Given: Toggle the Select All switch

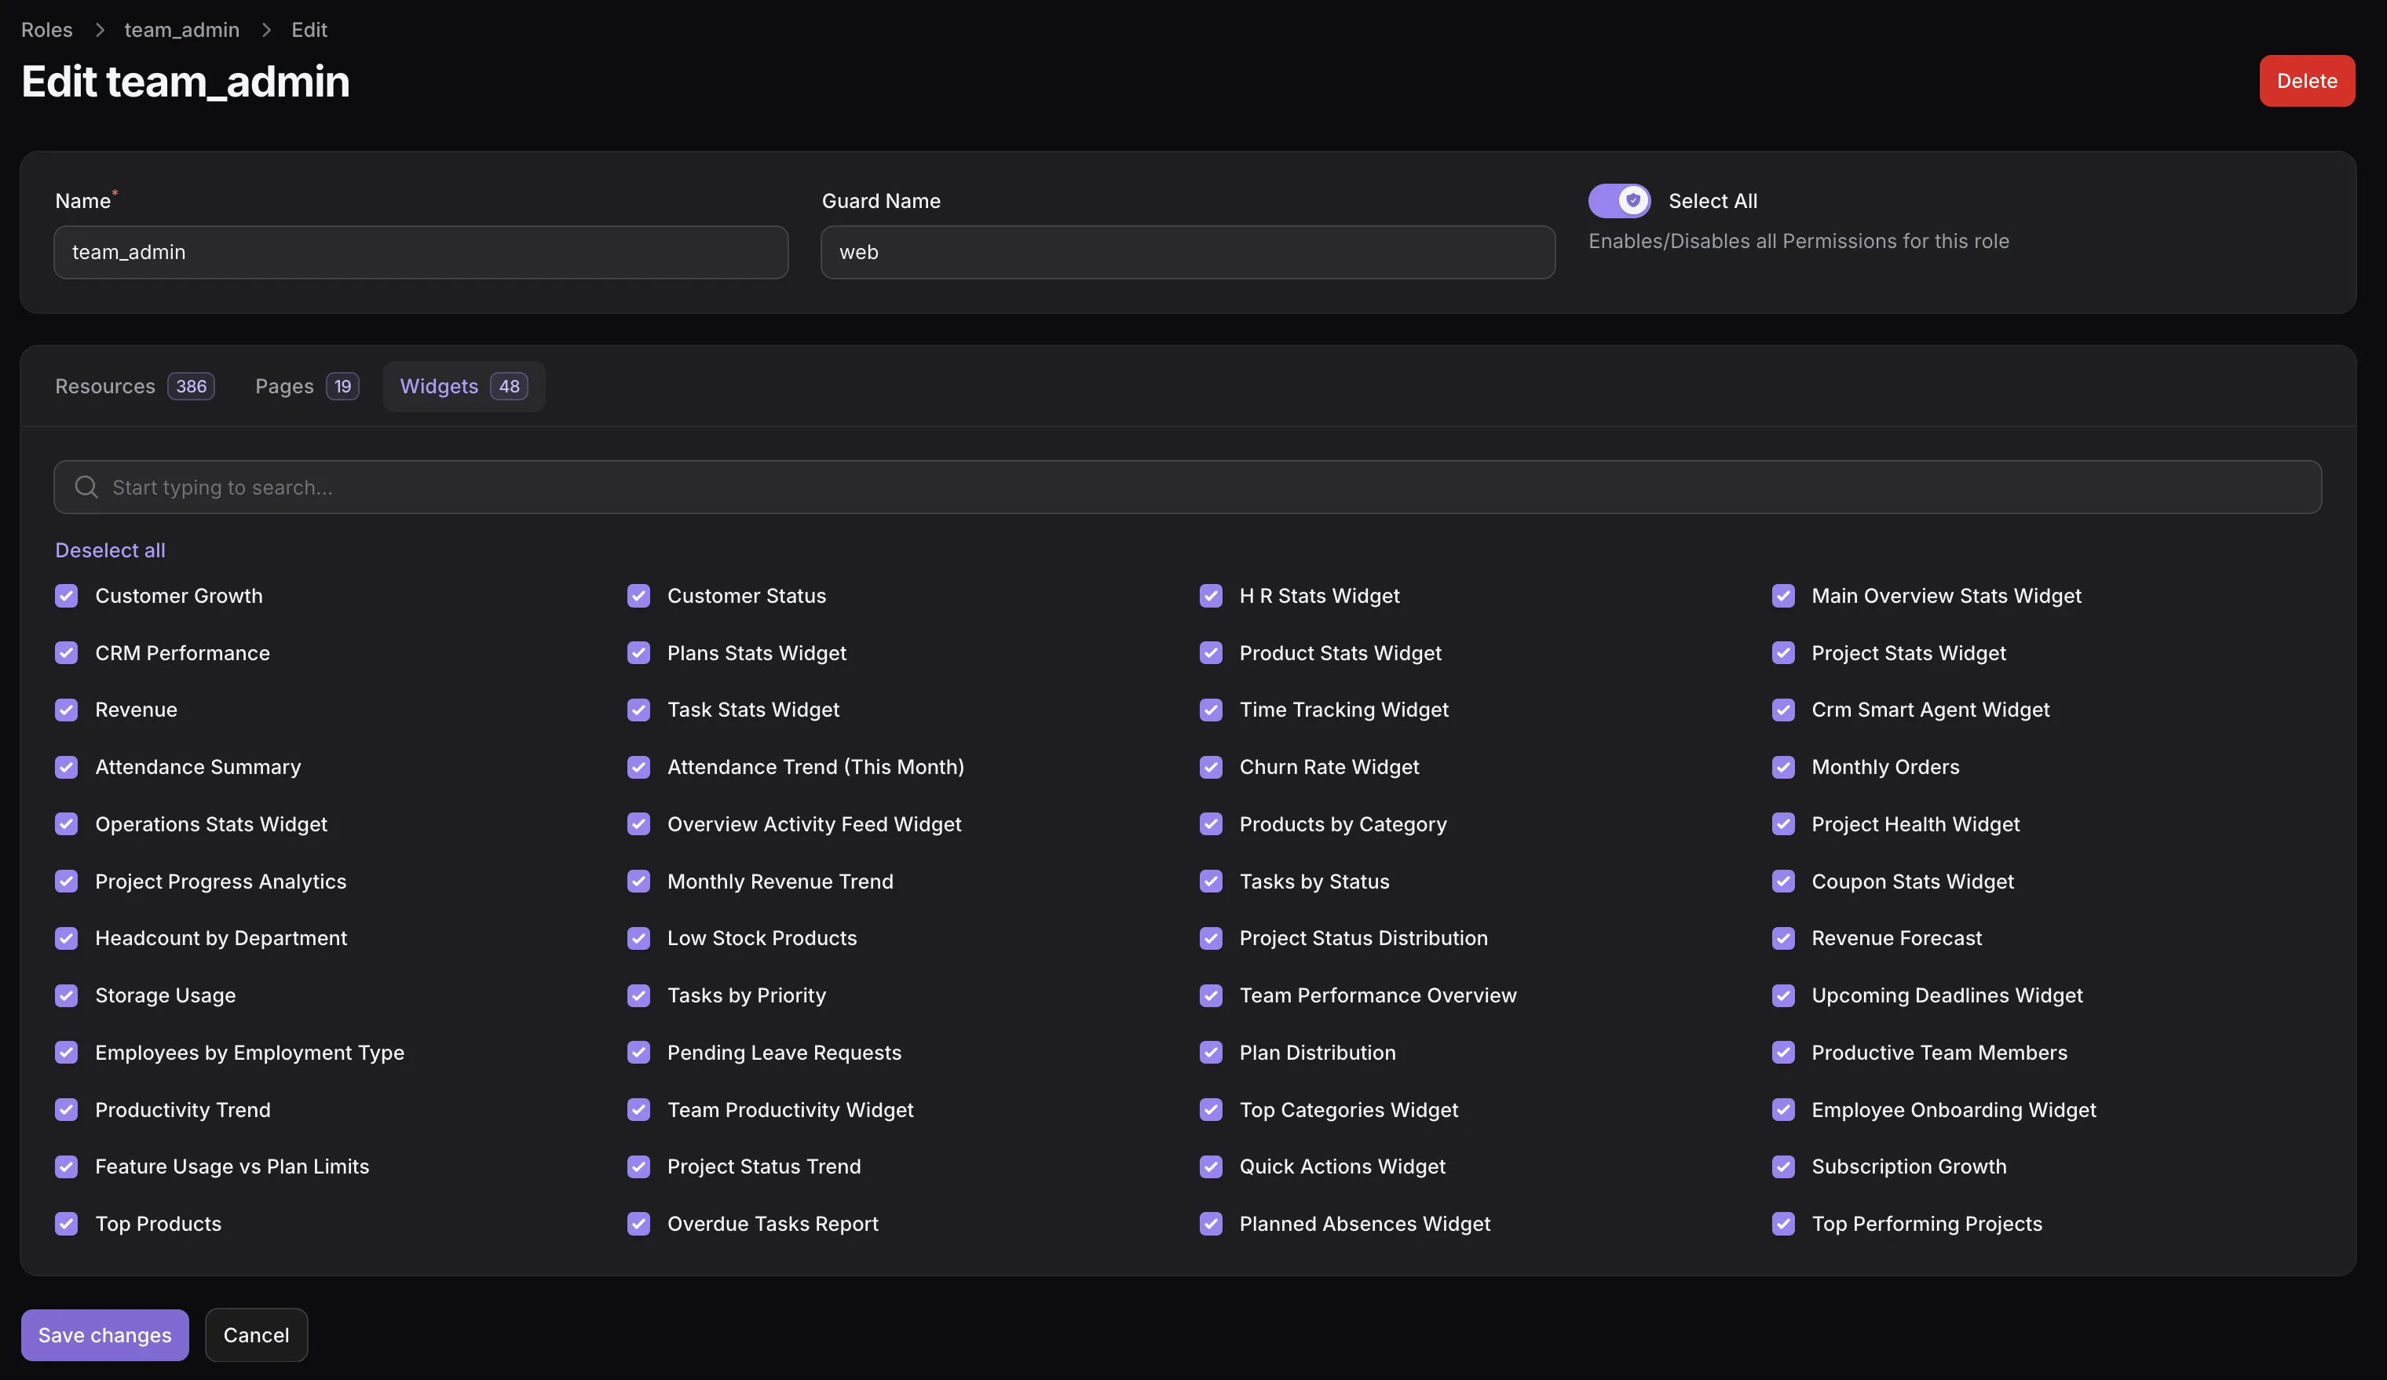Looking at the screenshot, I should click(x=1619, y=201).
